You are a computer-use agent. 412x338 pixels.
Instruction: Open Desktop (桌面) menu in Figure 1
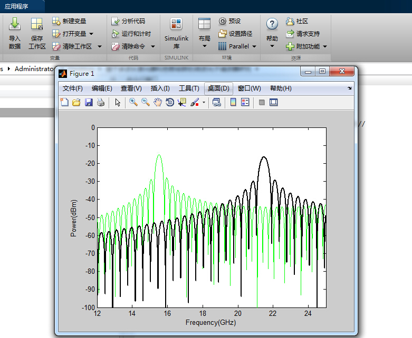tap(218, 88)
